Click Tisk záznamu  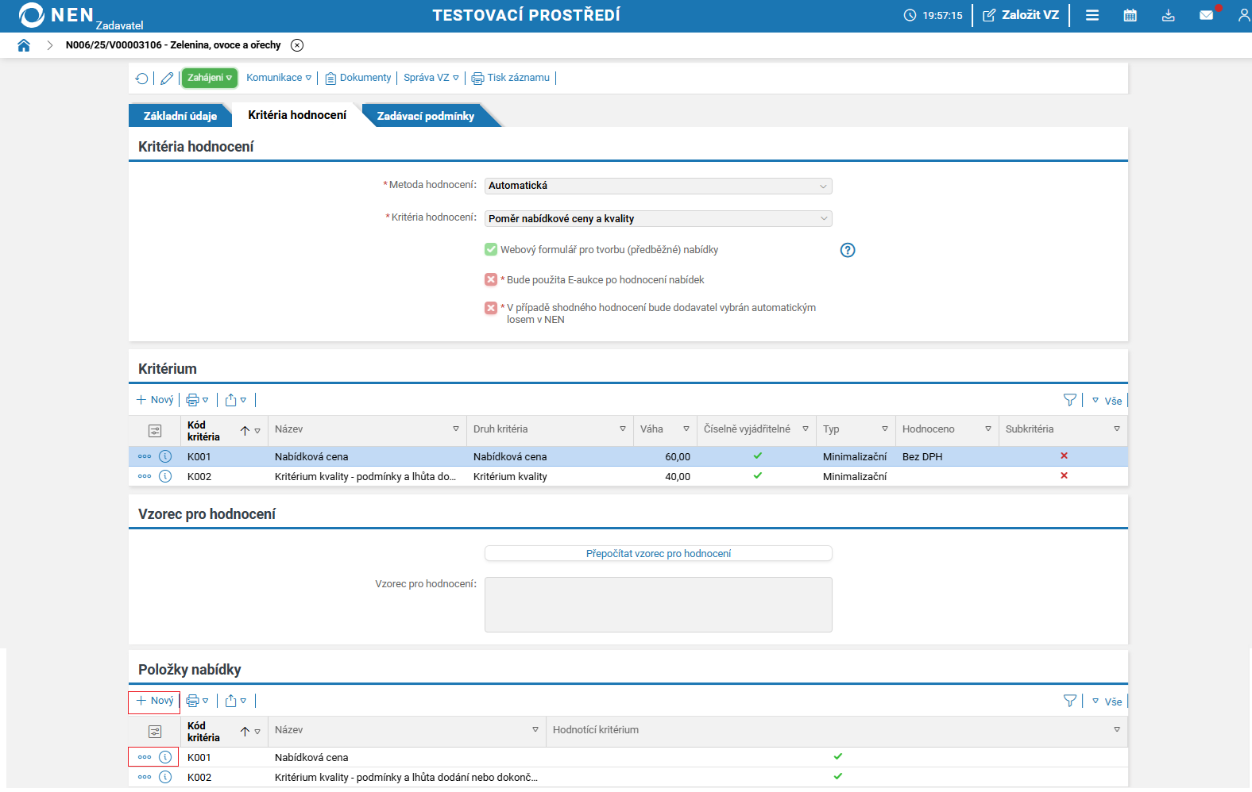point(511,78)
